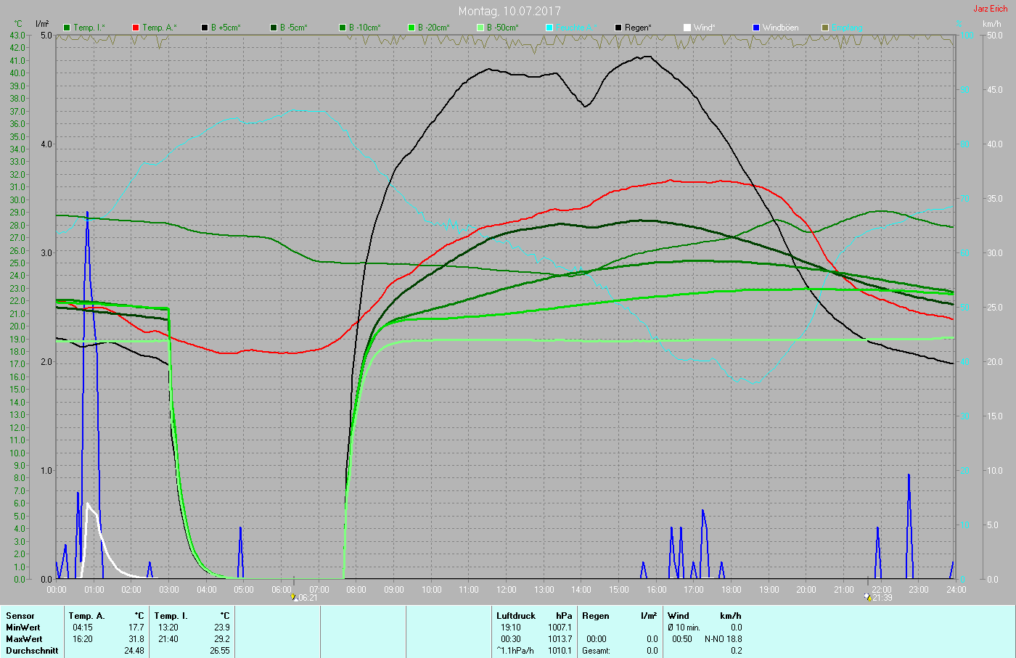Click the sunrise icon at 06:21

(294, 597)
